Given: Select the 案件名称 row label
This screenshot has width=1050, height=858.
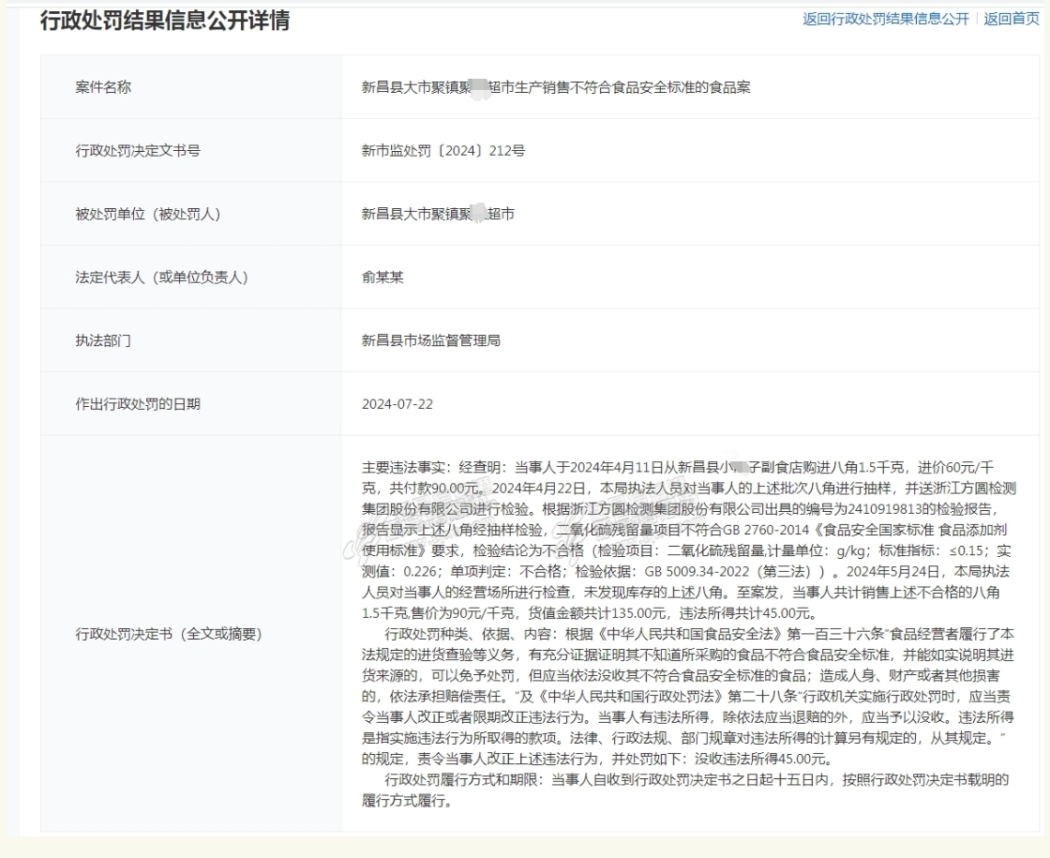Looking at the screenshot, I should tap(103, 87).
